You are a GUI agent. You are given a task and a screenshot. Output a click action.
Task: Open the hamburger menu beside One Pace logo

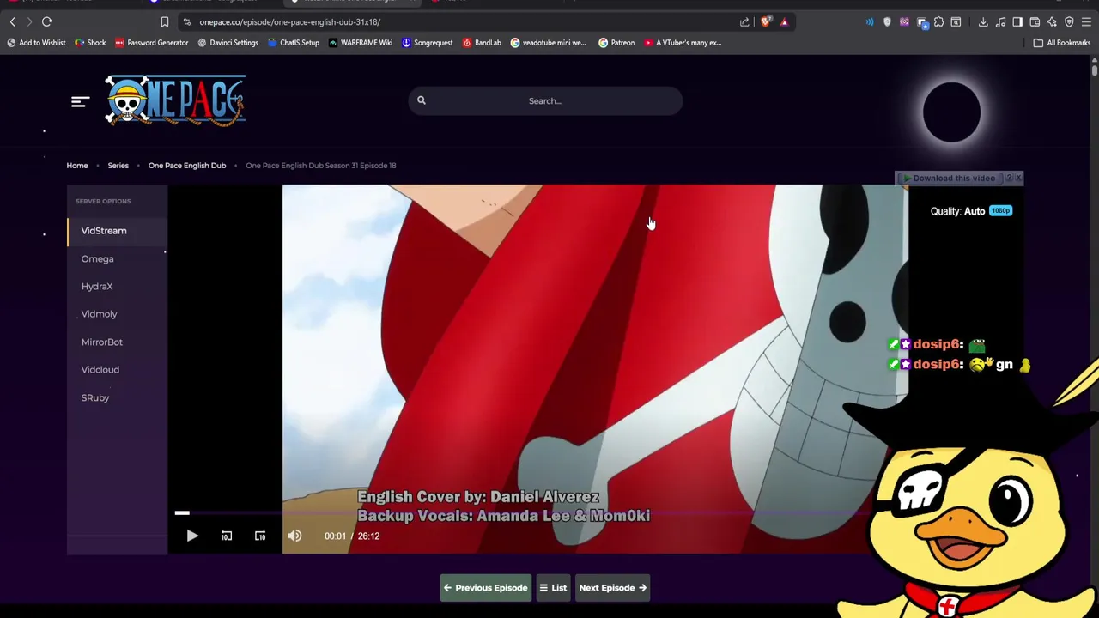80,101
